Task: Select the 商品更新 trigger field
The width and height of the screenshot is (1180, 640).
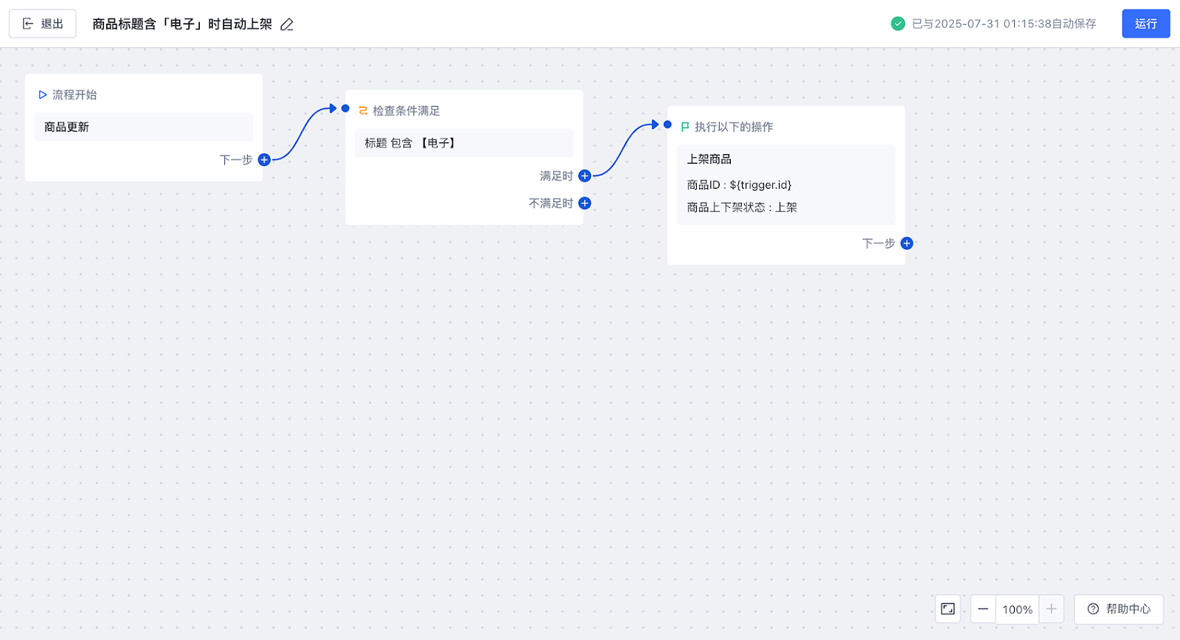Action: pyautogui.click(x=144, y=127)
